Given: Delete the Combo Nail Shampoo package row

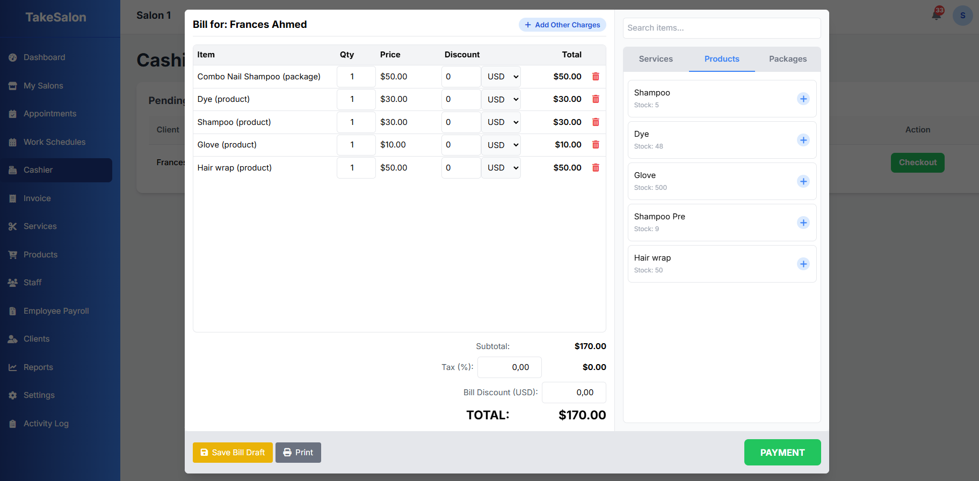Looking at the screenshot, I should coord(596,77).
